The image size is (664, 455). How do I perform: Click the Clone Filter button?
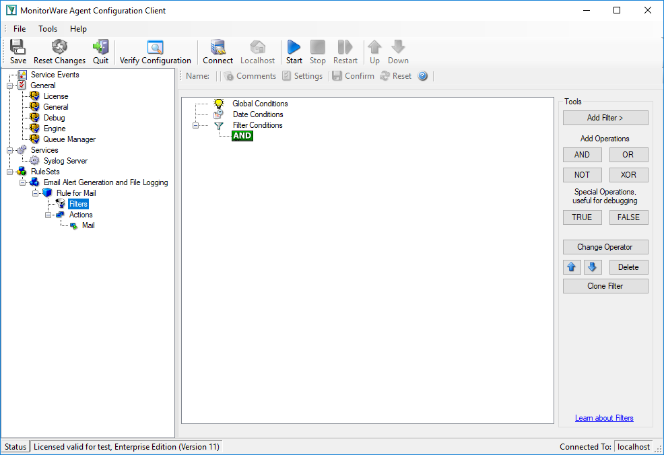[605, 286]
